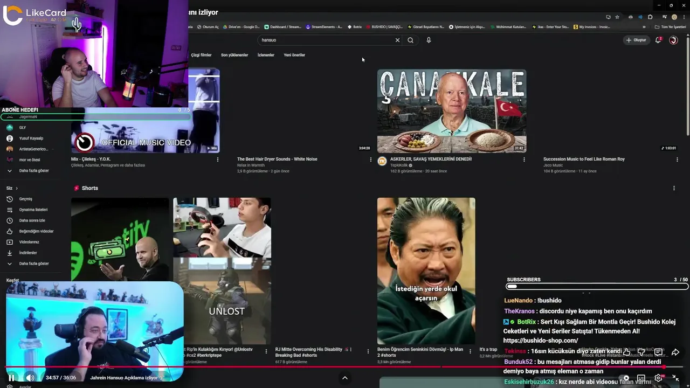Open the browser media control icon

point(664,17)
